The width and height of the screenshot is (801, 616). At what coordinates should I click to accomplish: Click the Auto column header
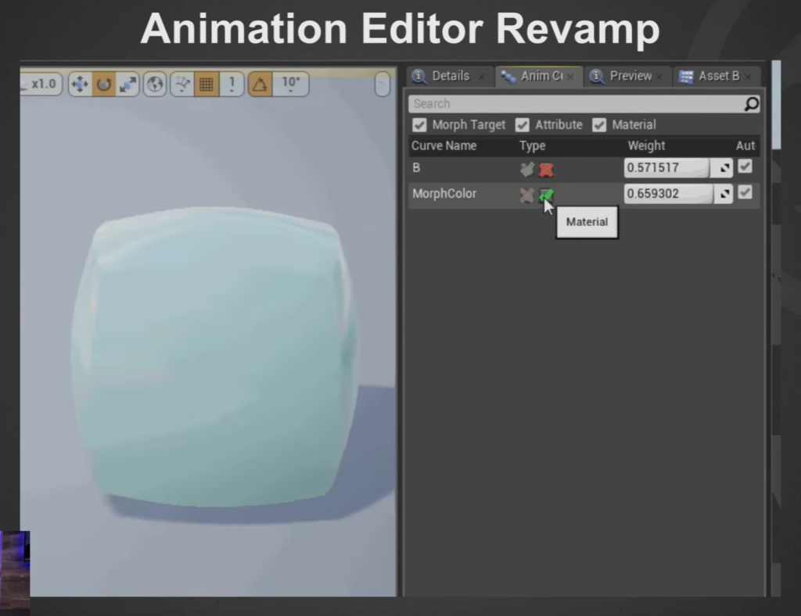click(x=745, y=146)
